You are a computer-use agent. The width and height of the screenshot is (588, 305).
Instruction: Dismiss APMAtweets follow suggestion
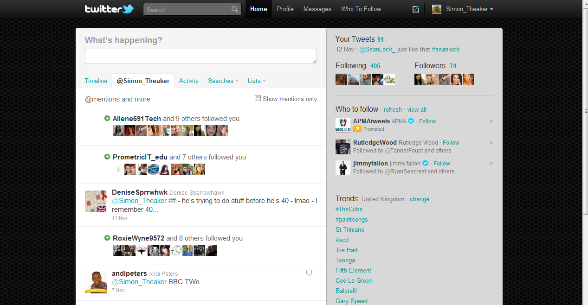pyautogui.click(x=491, y=121)
